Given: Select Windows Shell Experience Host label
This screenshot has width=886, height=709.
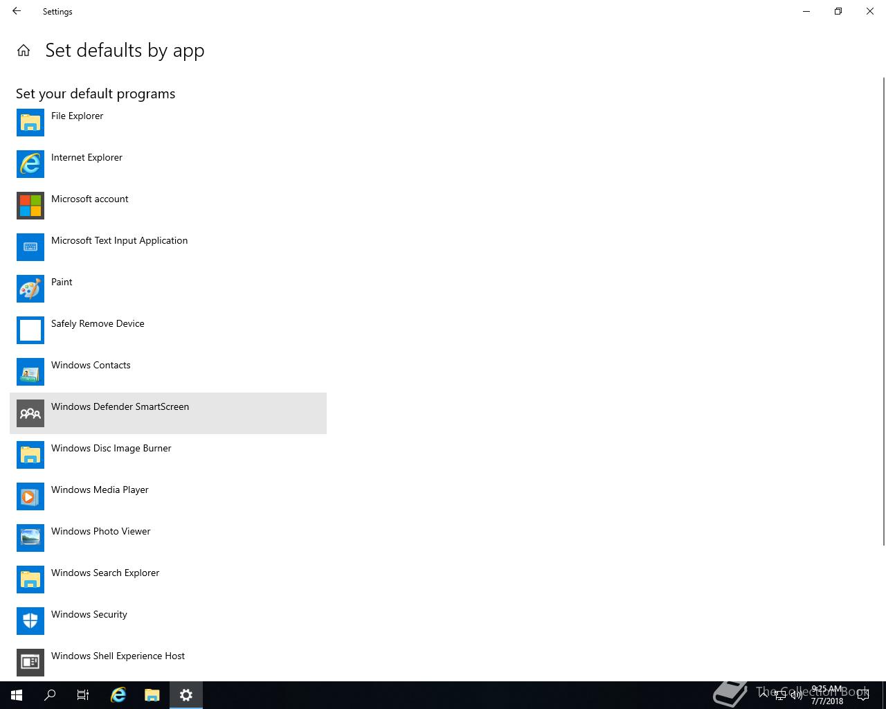Looking at the screenshot, I should (118, 656).
